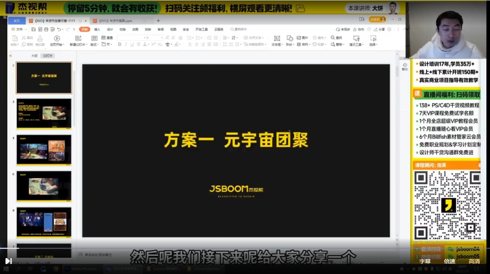This screenshot has width=490, height=274.
Task: Click the video play/pause control
Action: point(8,261)
